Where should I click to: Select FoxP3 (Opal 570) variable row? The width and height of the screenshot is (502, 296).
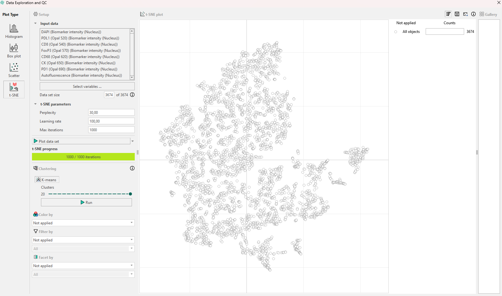[84, 50]
